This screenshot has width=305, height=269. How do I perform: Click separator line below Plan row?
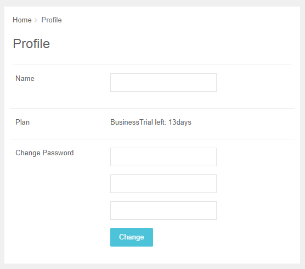tap(152, 139)
